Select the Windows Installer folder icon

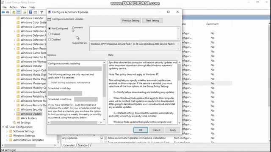pos(18,66)
